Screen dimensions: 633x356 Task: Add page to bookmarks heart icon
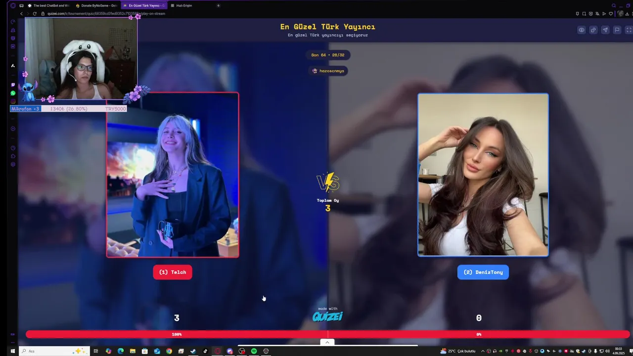(x=611, y=13)
